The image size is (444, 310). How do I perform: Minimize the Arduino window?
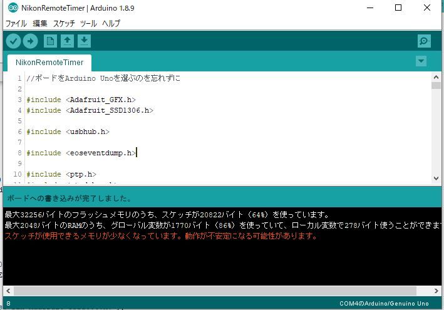370,8
